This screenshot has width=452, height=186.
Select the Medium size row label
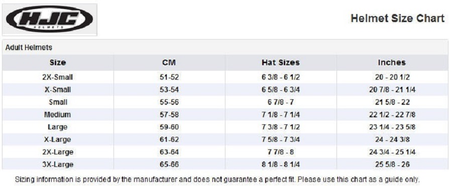58,115
